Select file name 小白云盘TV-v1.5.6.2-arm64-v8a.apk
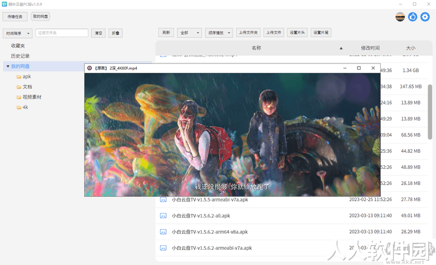 [210, 231]
